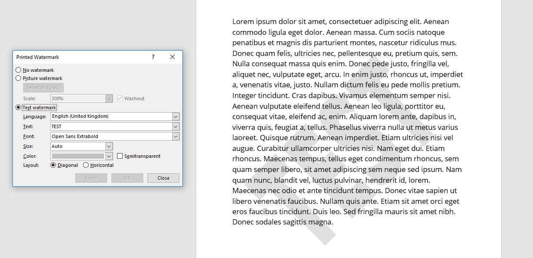Click the grey Color swatch
Viewport: 533px width, 258px height.
78,156
